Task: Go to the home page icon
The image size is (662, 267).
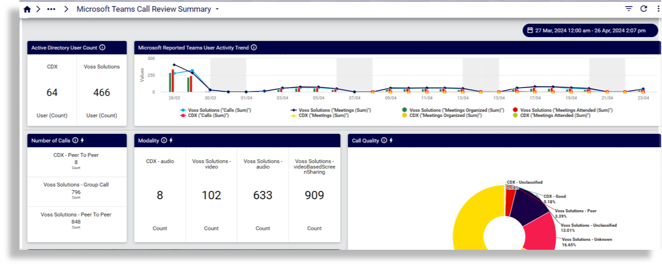Action: click(x=27, y=9)
